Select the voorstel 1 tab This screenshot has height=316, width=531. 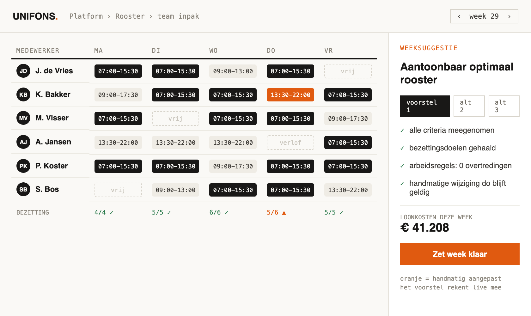click(425, 106)
